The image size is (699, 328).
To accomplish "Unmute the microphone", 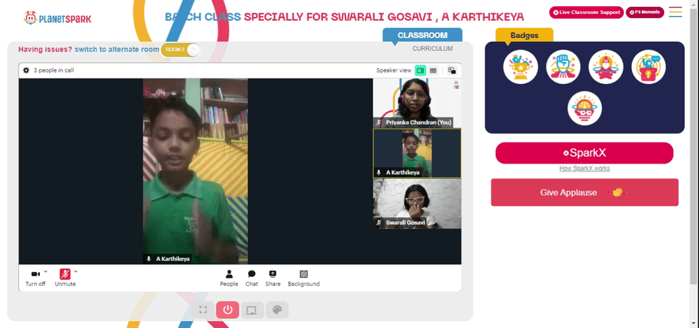I will point(65,278).
